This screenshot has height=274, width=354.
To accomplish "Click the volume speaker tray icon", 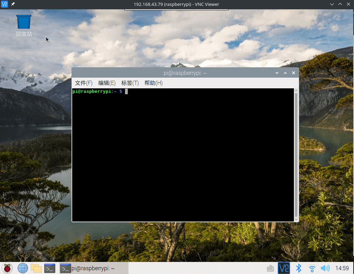I will click(325, 268).
